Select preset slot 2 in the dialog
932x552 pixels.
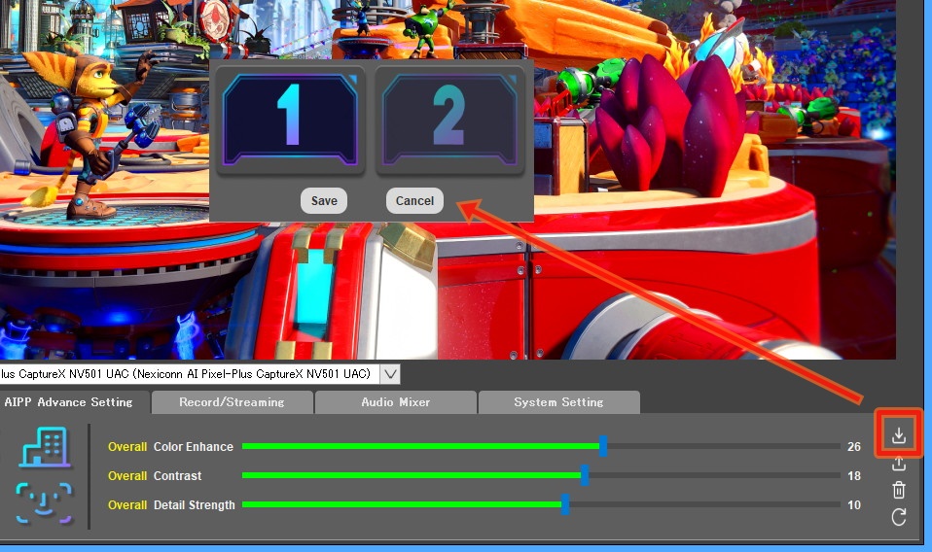click(x=450, y=120)
